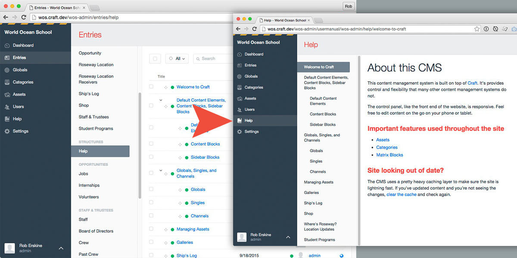Open new tab button in front browser
Image resolution: width=517 pixels, height=258 pixels.
(318, 20)
